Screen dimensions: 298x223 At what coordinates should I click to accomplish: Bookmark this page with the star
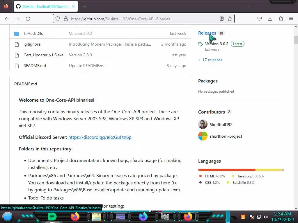230,19
